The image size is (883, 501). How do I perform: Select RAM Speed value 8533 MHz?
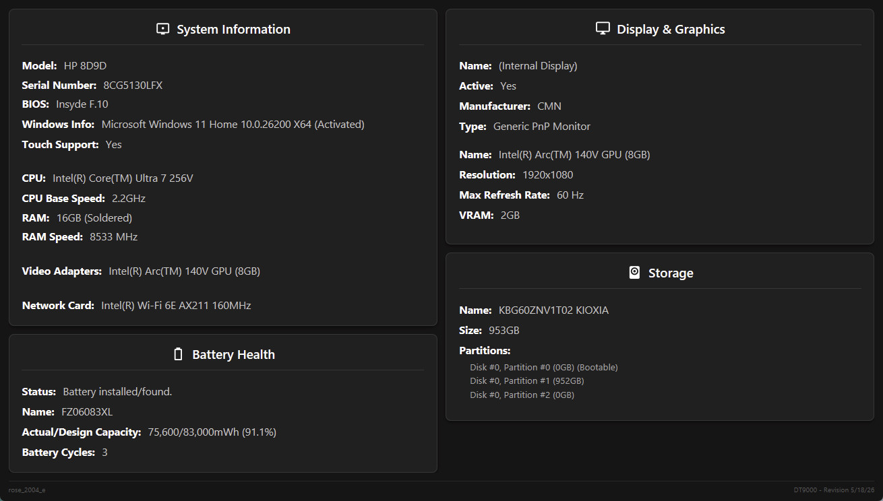click(113, 237)
